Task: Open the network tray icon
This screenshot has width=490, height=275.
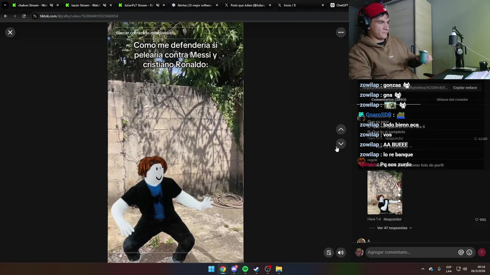Action: 459,269
